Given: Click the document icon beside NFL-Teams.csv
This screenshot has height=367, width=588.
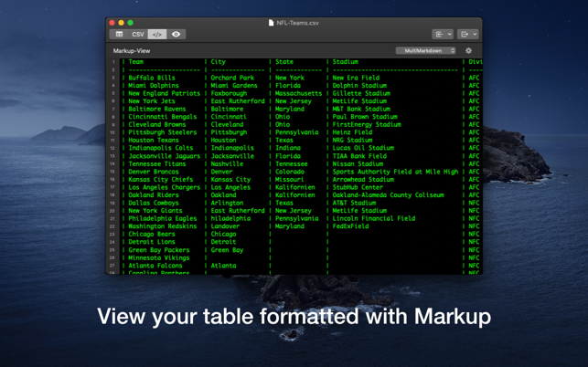Looking at the screenshot, I should click(x=271, y=23).
